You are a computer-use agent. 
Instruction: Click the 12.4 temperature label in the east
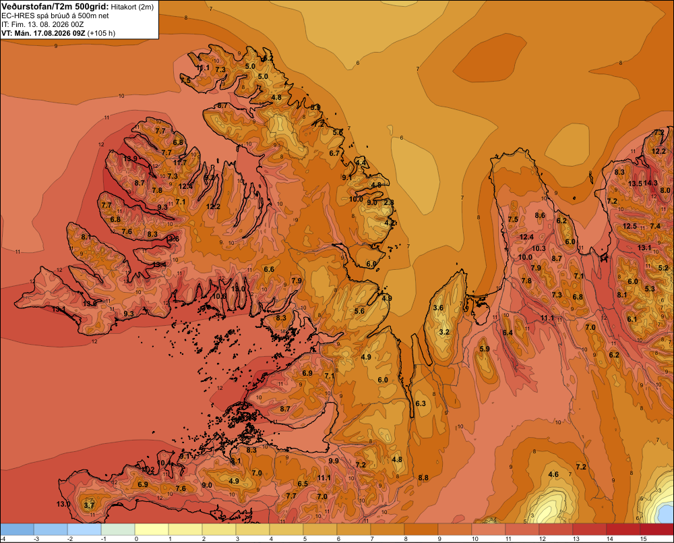(x=526, y=237)
